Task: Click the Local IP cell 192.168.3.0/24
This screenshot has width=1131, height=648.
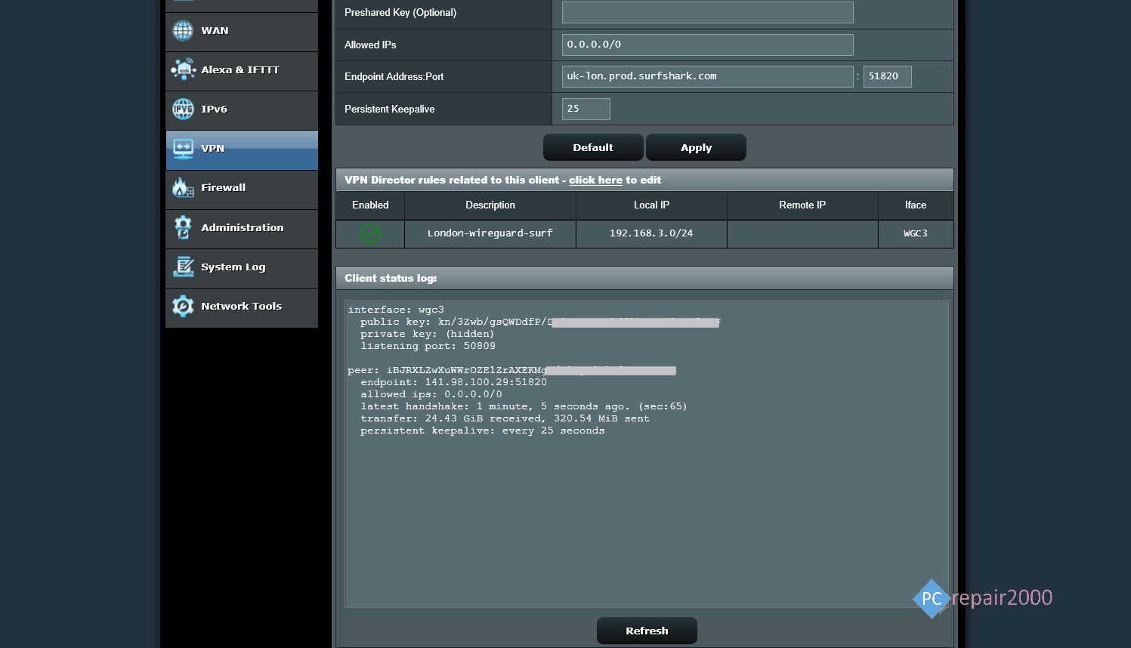Action: coord(651,233)
